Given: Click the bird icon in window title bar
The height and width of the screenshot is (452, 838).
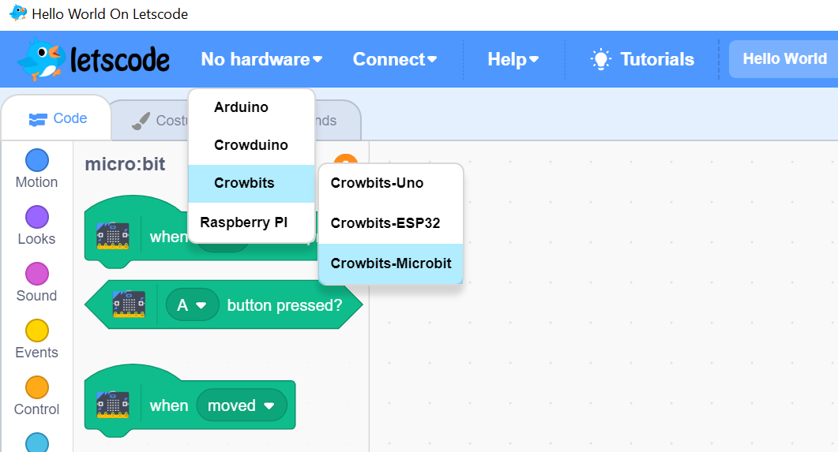Looking at the screenshot, I should [x=17, y=13].
